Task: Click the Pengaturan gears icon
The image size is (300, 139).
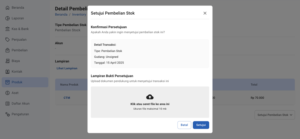Action: click(7, 114)
